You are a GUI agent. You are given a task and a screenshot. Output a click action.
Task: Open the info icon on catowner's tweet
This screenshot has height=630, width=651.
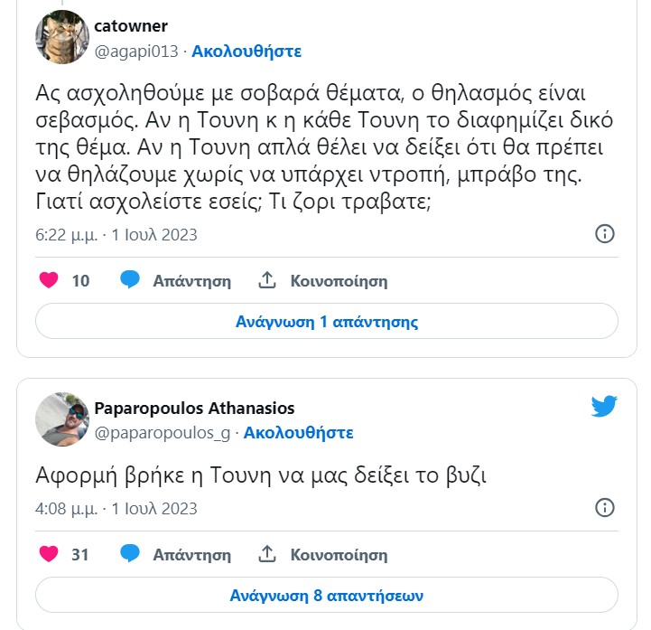tap(605, 234)
